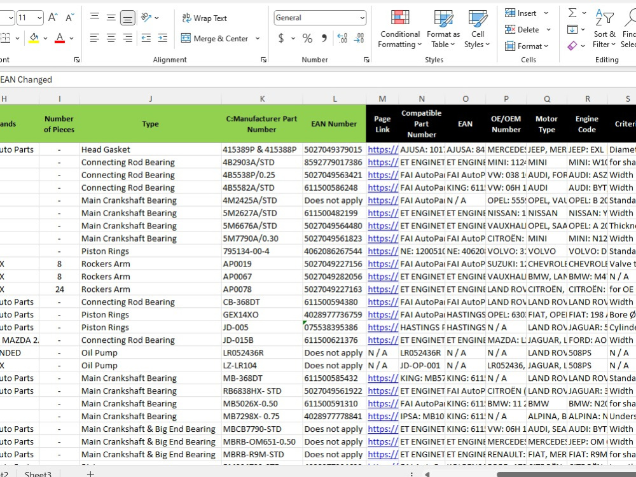
Task: Click the formula bar with EAN Changed
Action: point(318,79)
